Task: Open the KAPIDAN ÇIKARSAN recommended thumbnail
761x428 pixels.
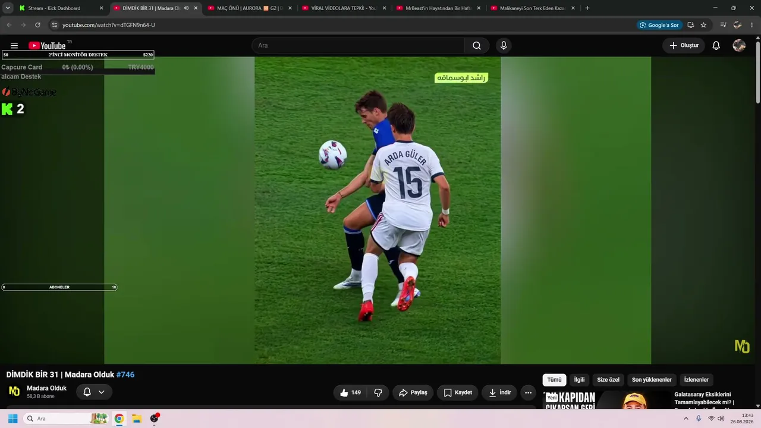Action: pyautogui.click(x=606, y=400)
